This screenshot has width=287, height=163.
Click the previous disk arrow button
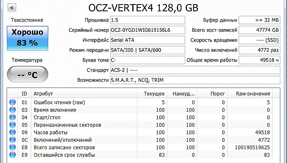(x=12, y=8)
